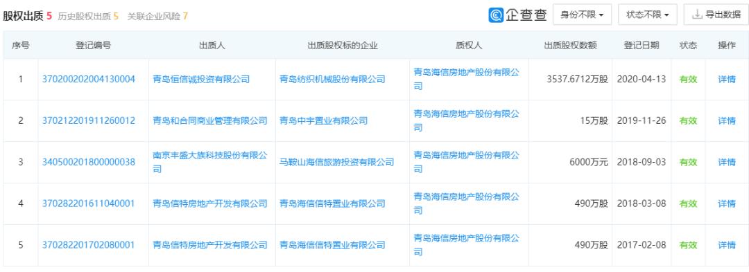Click the 出质股权标的企业 column header

pyautogui.click(x=343, y=46)
